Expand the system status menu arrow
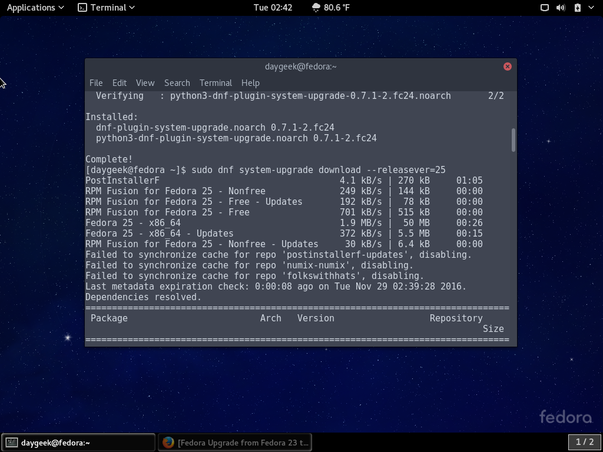The height and width of the screenshot is (452, 603). [x=591, y=8]
